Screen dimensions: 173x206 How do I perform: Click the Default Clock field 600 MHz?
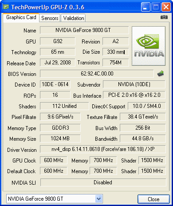(54, 171)
